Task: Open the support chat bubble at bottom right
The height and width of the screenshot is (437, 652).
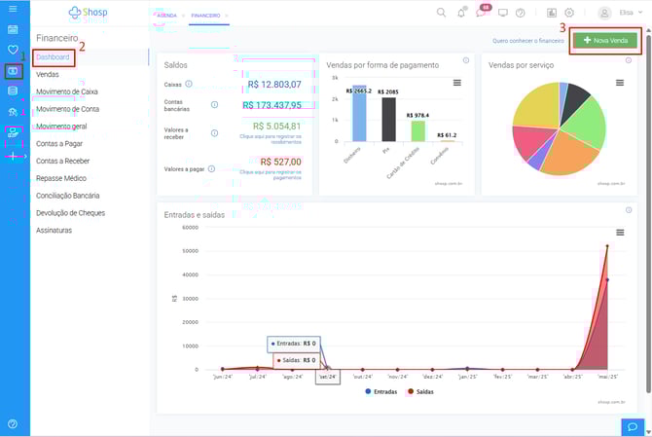Action: (x=632, y=426)
